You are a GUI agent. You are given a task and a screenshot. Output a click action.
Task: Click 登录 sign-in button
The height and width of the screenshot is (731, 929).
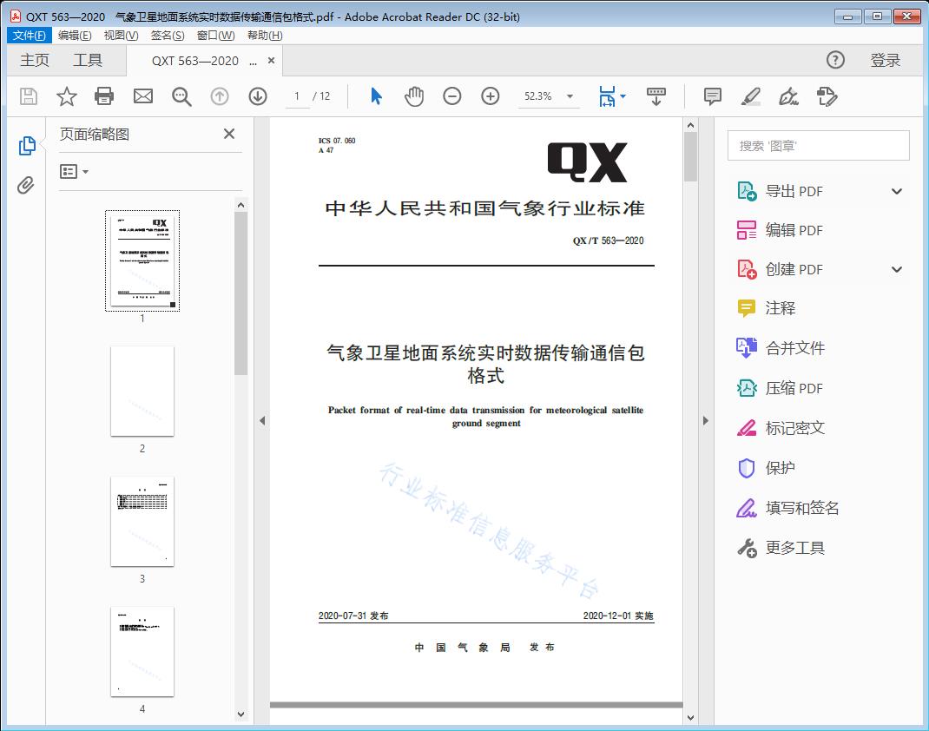(x=885, y=60)
